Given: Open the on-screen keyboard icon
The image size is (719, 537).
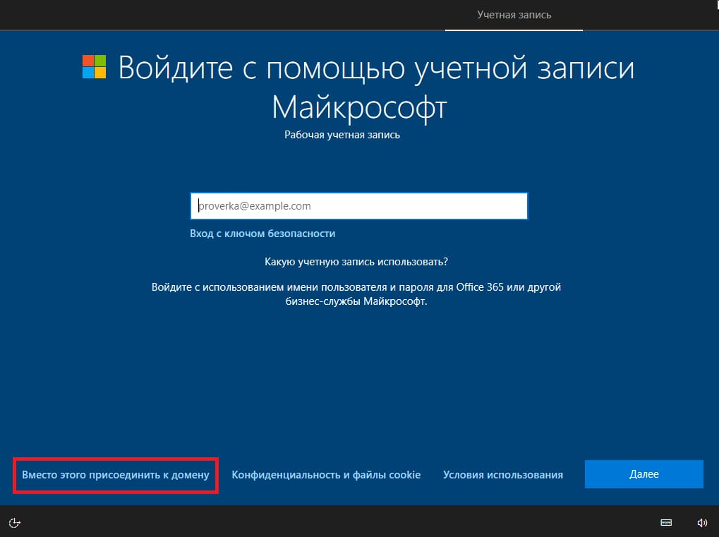Looking at the screenshot, I should pyautogui.click(x=666, y=523).
